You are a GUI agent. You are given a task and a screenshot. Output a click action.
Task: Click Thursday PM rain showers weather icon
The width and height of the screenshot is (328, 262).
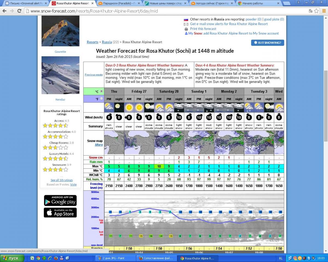[109, 107]
